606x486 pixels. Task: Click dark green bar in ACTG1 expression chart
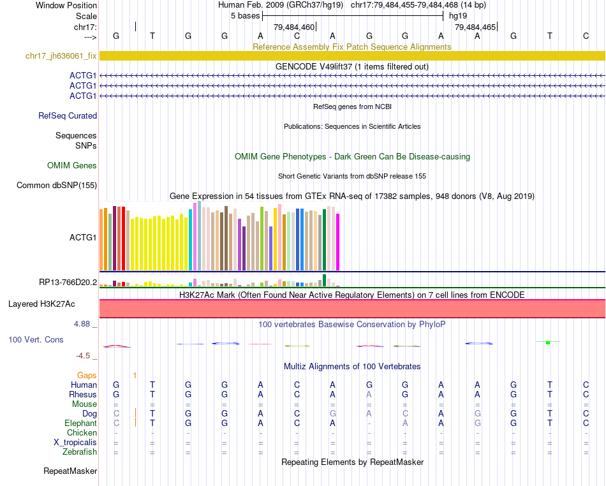click(x=324, y=240)
